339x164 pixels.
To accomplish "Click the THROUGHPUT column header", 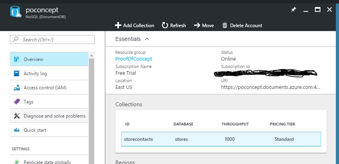I will click(x=235, y=124).
